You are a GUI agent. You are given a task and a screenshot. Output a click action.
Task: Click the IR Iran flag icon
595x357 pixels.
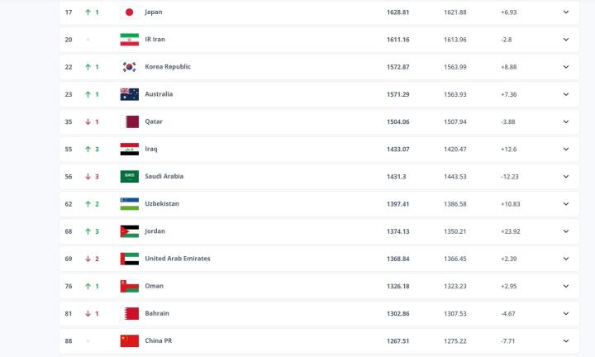(129, 40)
